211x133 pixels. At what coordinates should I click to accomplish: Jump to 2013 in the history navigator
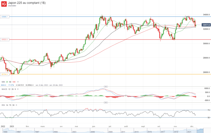[x=136, y=132]
